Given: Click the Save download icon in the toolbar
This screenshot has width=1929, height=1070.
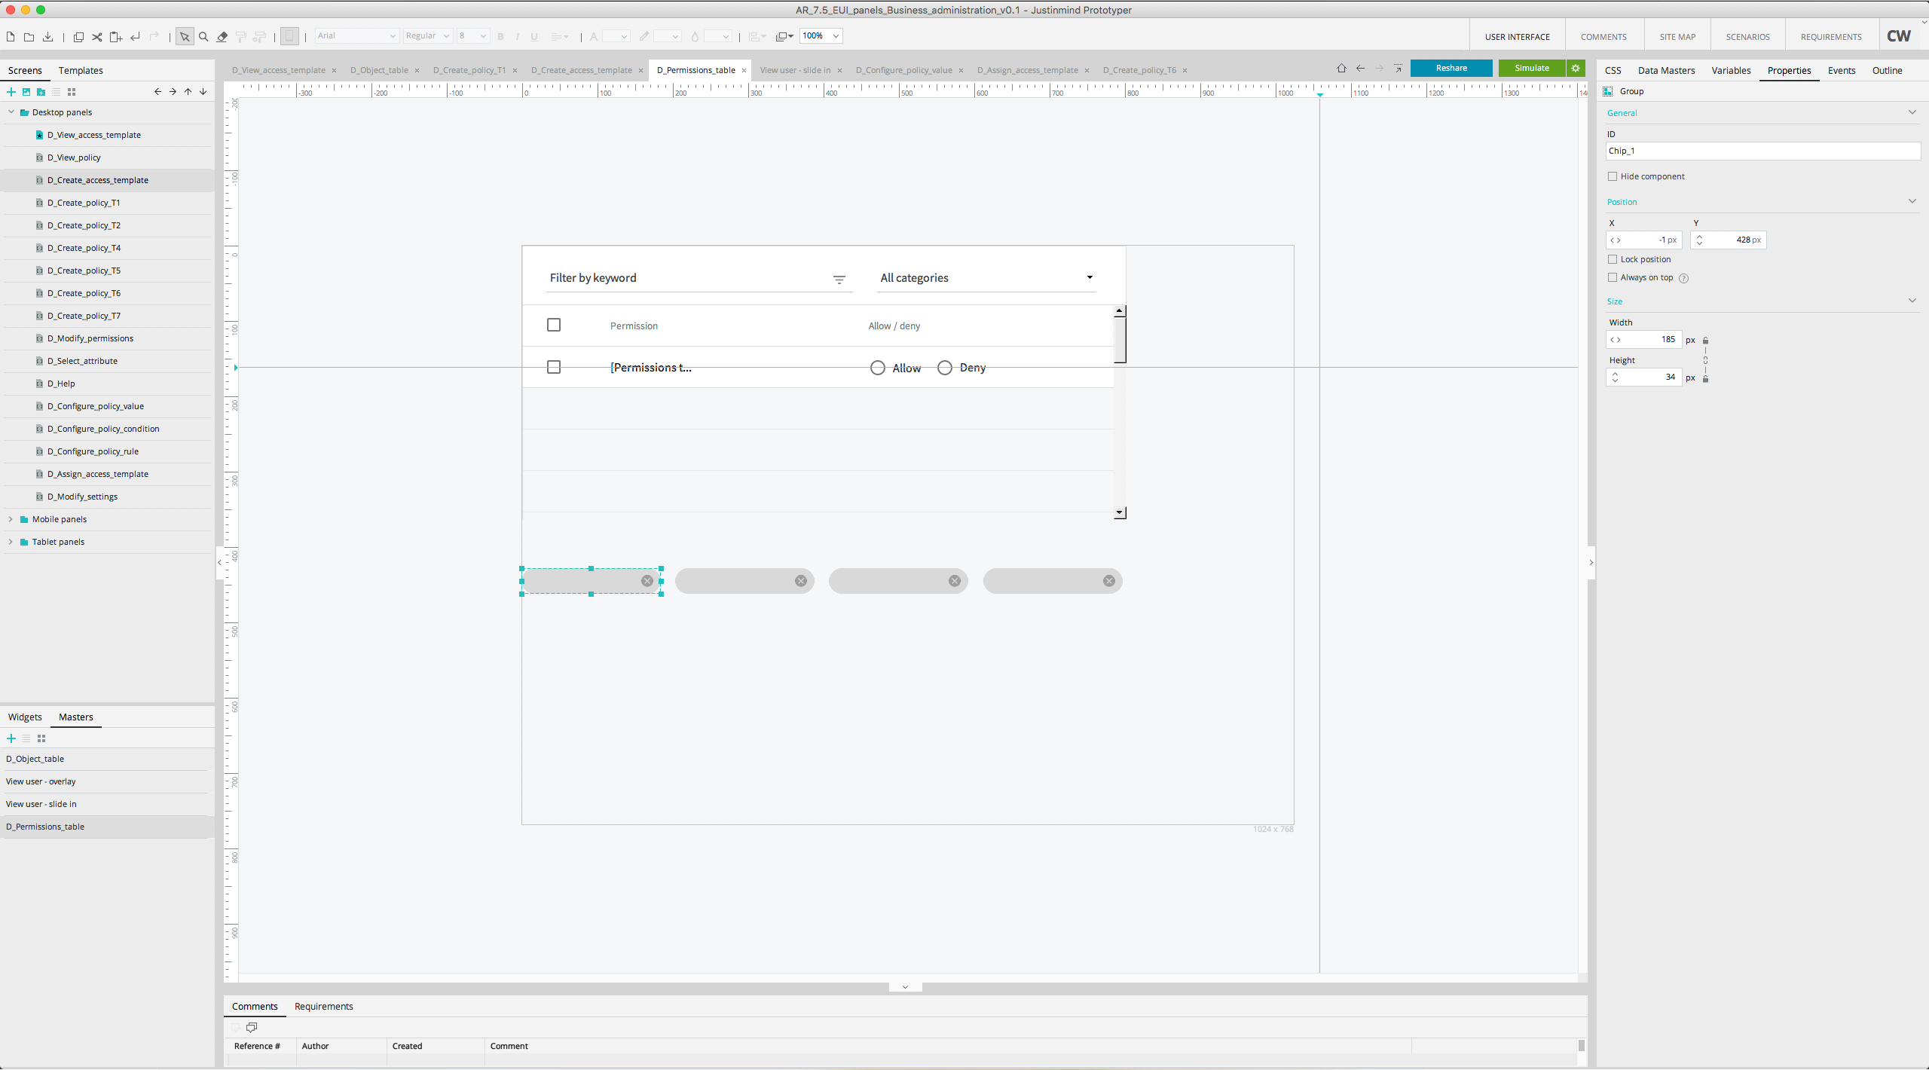Looking at the screenshot, I should point(47,36).
